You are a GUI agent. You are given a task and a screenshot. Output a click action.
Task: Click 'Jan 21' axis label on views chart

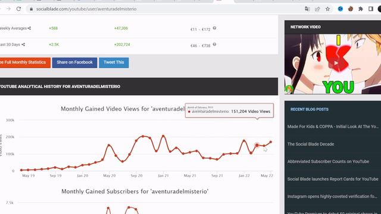coord(163,175)
